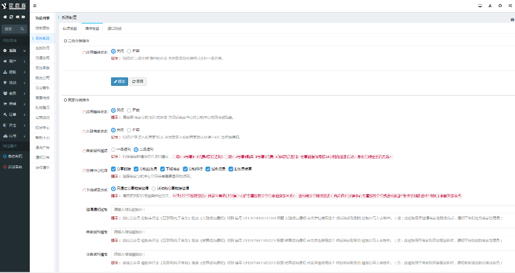
Task: Click the rewind (double left arrow) icon
Action: 18,17
